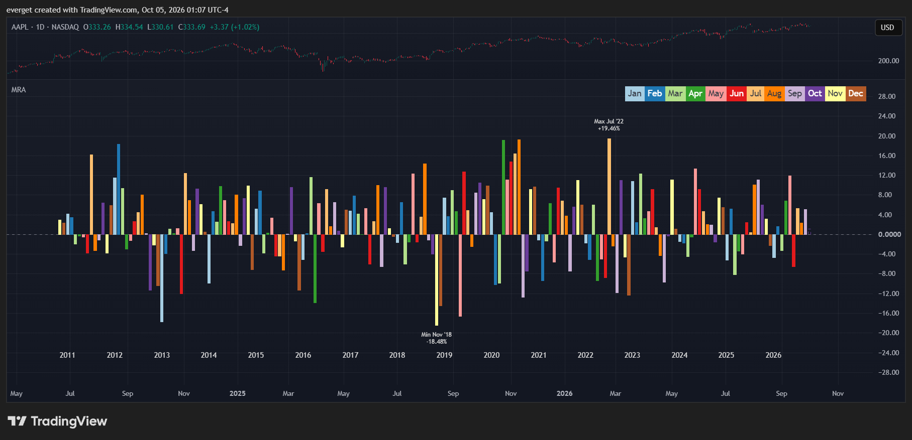Select the Dec legend cell

pyautogui.click(x=856, y=93)
